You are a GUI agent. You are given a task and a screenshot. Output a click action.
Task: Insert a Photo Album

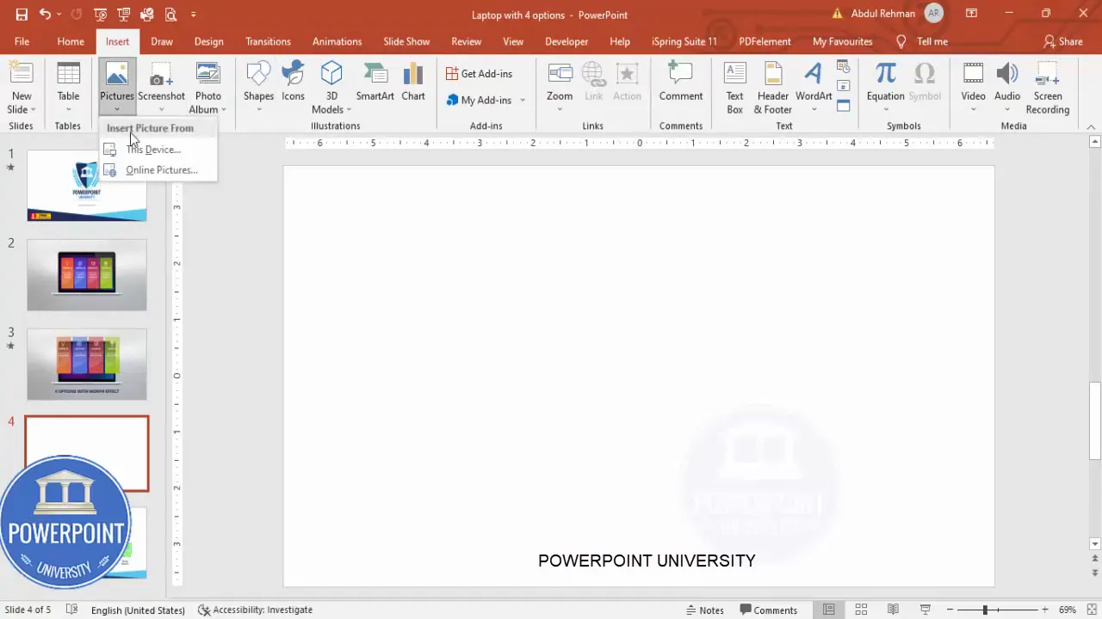tap(207, 88)
